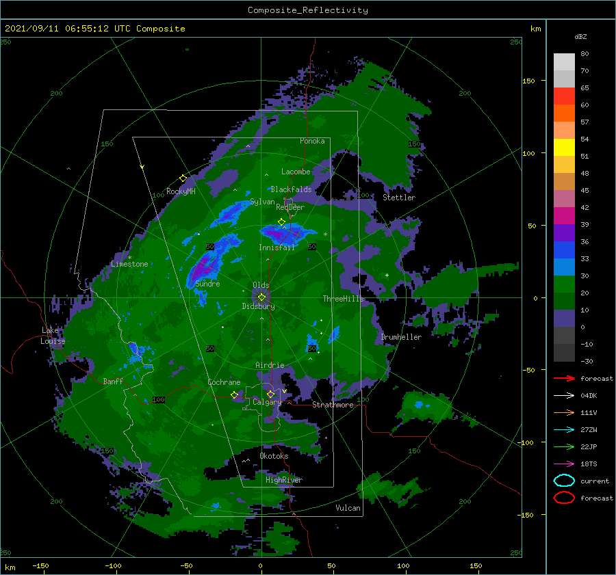Click the cyan 'current' ellipse icon

(x=564, y=481)
